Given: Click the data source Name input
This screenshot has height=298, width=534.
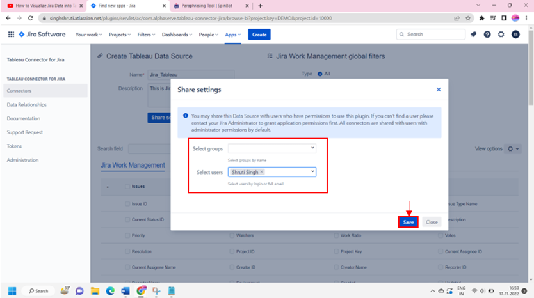Looking at the screenshot, I should click(191, 74).
